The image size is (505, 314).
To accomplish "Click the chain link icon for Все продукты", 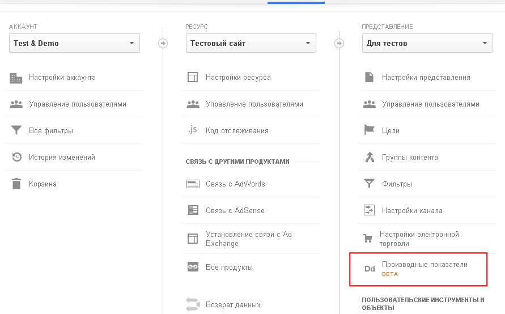I will (193, 267).
